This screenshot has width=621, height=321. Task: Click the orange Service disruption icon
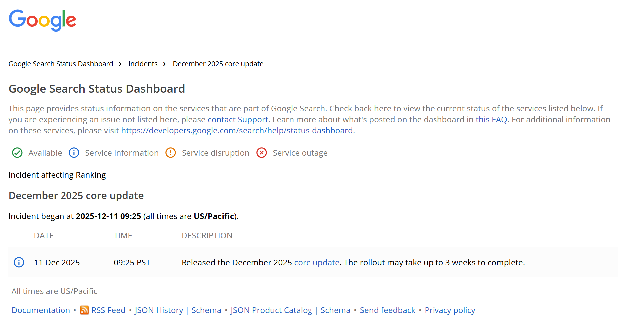click(x=170, y=153)
